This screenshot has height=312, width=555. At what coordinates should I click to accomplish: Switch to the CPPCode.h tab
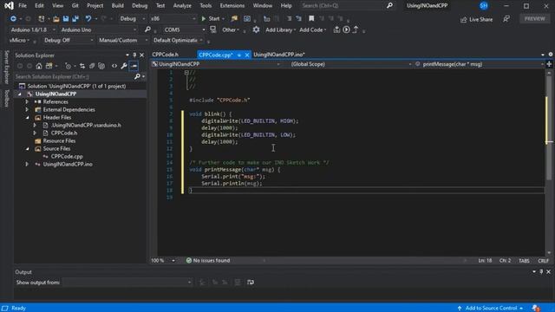pos(166,55)
